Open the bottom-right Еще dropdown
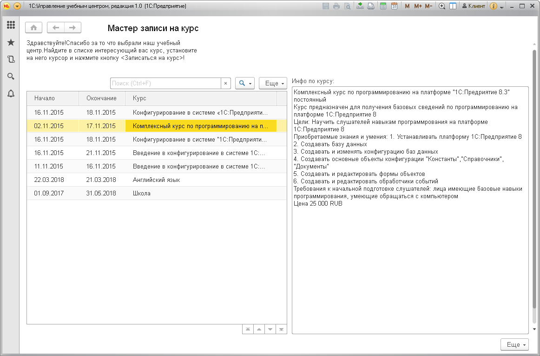Screen dimensions: 540x356 [514, 345]
